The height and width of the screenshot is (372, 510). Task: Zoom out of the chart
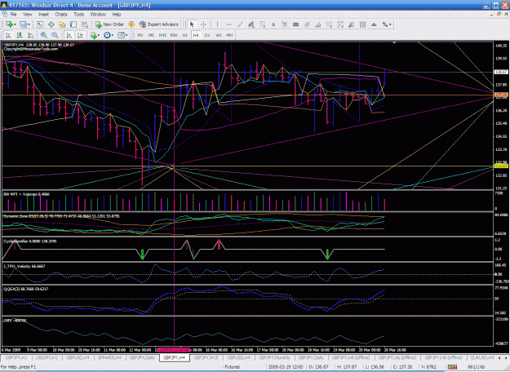tap(55, 35)
